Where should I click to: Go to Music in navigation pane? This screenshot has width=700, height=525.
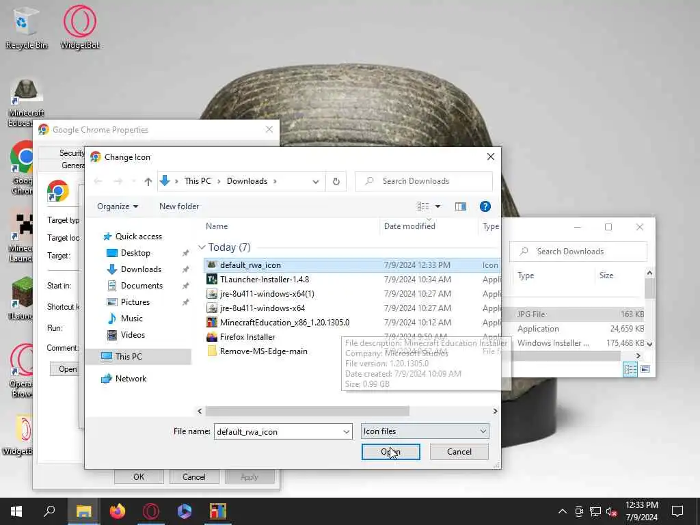click(x=125, y=319)
